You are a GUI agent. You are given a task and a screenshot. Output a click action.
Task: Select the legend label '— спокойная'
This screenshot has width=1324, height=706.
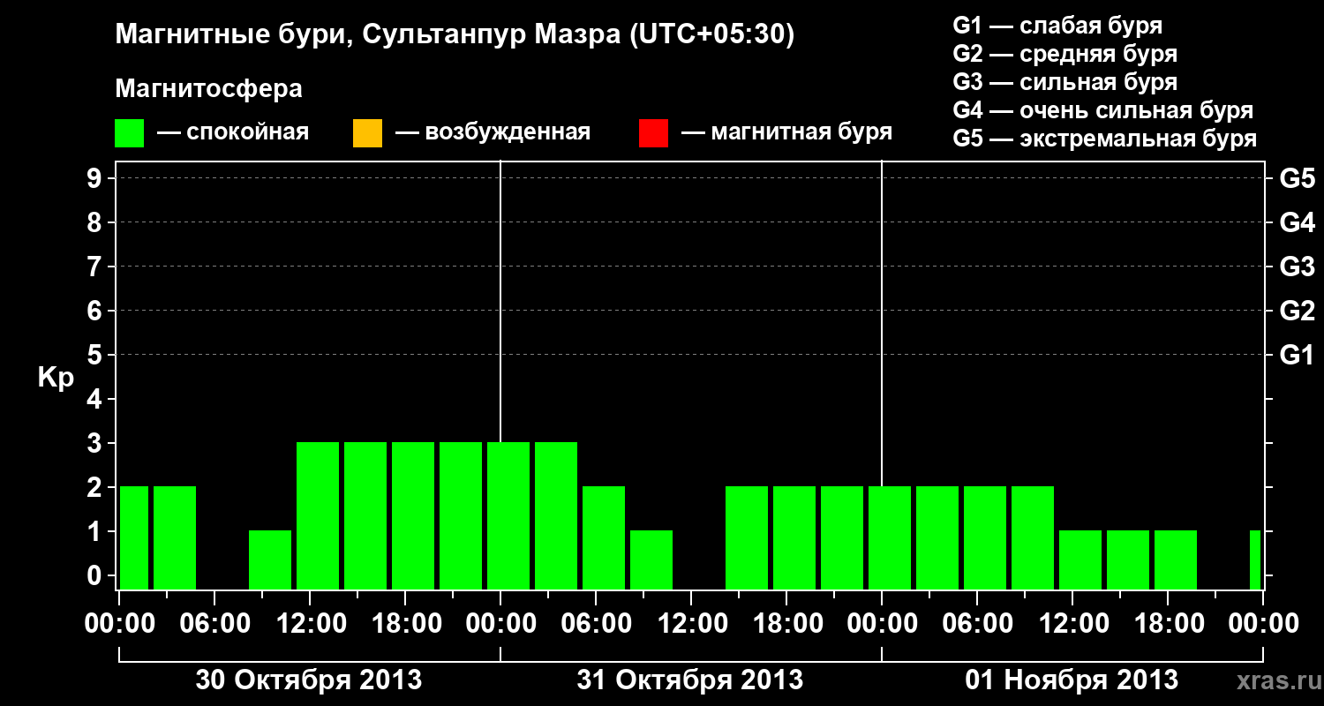pos(233,132)
